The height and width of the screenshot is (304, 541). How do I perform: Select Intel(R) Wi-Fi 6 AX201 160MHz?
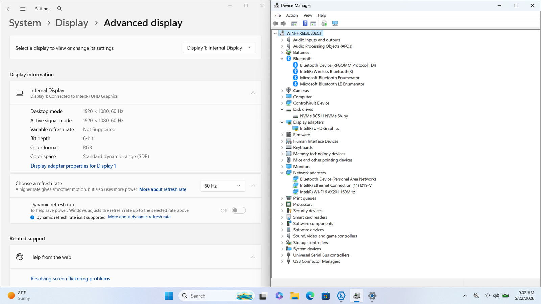click(x=327, y=192)
